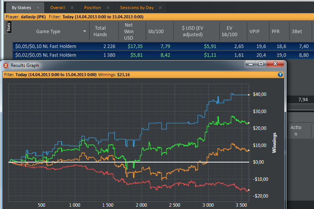Click the Player: dallaslp (IPK) filter text

pos(26,17)
